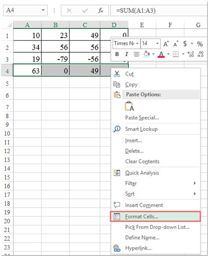The height and width of the screenshot is (256, 208).
Task: Choose the Keep Text Only paste icon
Action: 129,106
